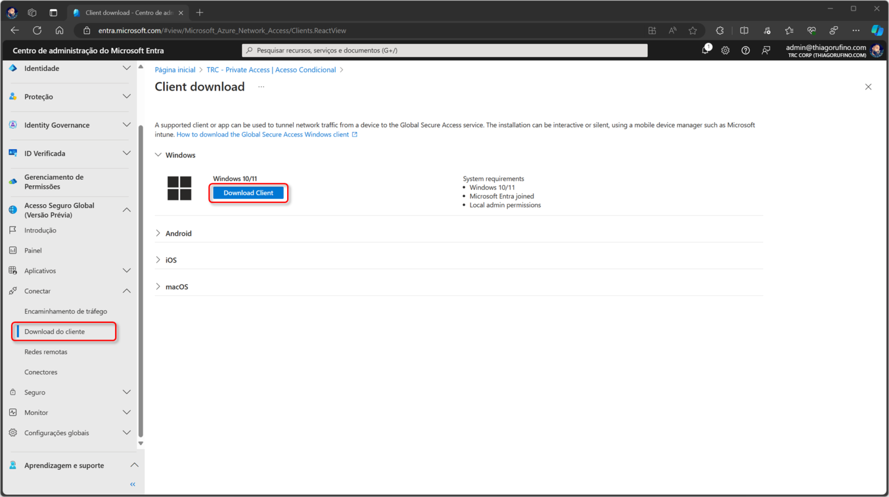
Task: Click the Download Client button
Action: (x=248, y=192)
